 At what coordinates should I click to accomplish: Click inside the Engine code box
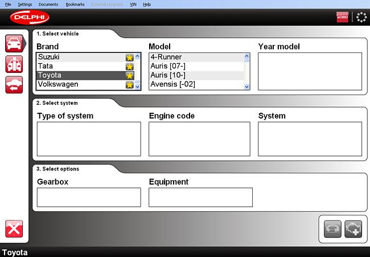[x=199, y=139]
